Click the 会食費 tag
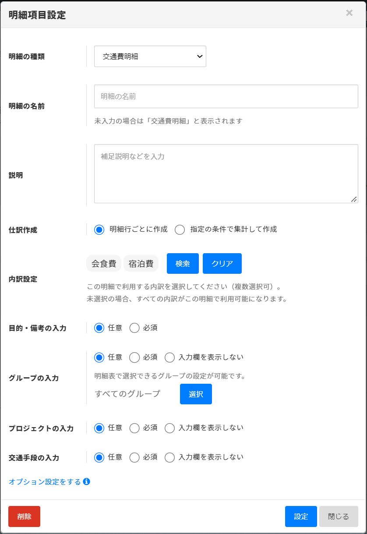 click(x=104, y=264)
